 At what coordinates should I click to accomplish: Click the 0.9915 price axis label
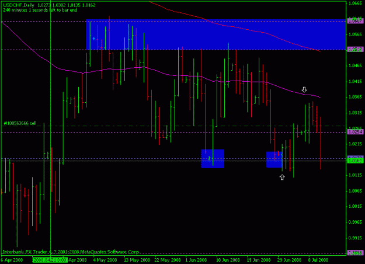(355, 238)
